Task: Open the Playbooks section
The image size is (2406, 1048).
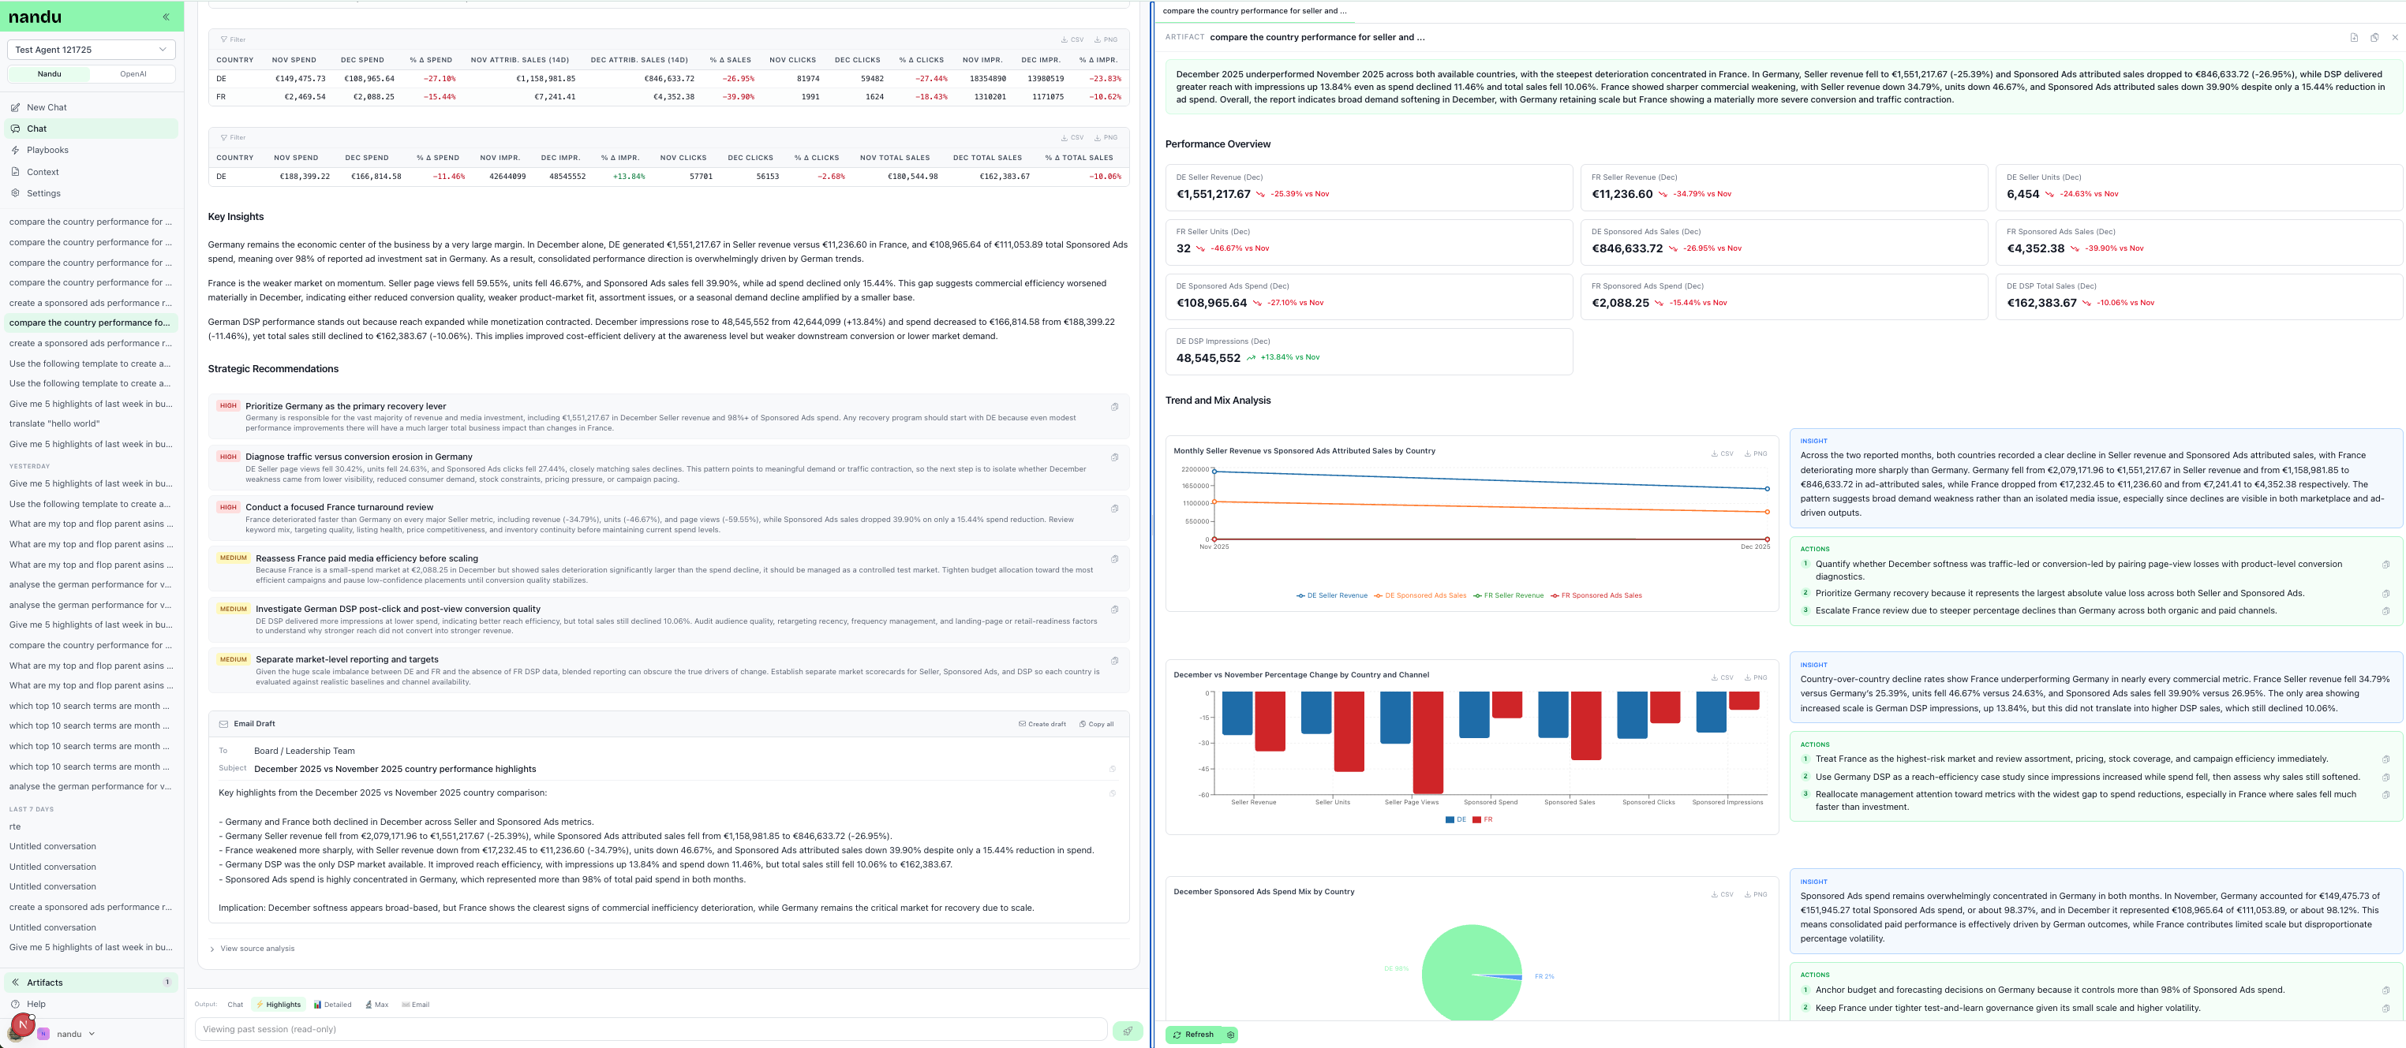Action: (x=47, y=149)
